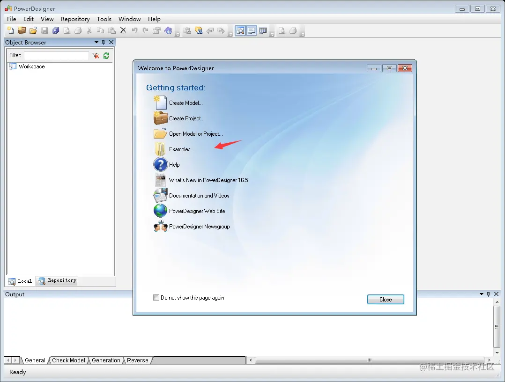The image size is (505, 382).
Task: Click the Undo toolbar icon
Action: 134,30
